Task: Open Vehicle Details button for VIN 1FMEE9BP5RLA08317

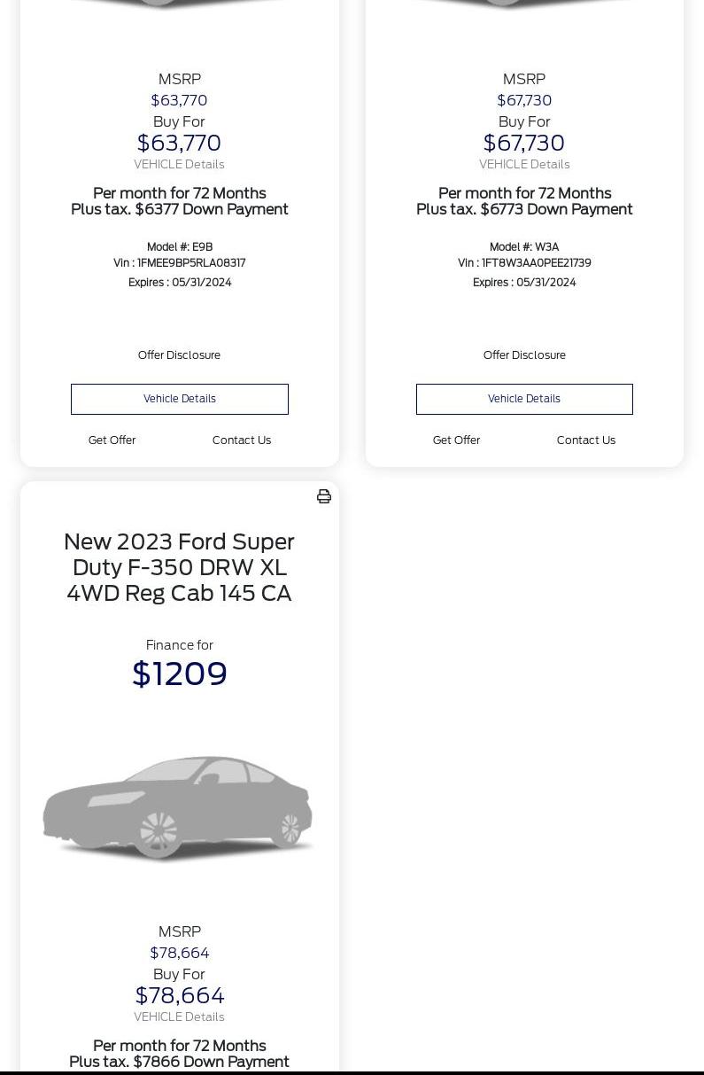Action: (180, 399)
